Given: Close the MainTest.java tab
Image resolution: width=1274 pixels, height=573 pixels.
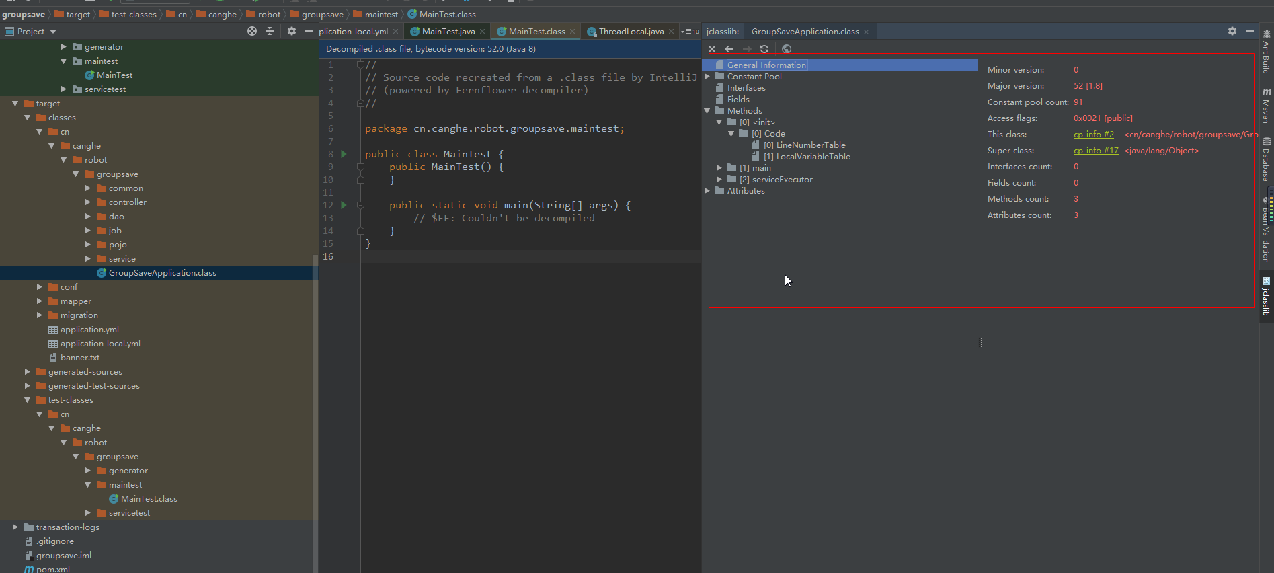Looking at the screenshot, I should pyautogui.click(x=483, y=32).
